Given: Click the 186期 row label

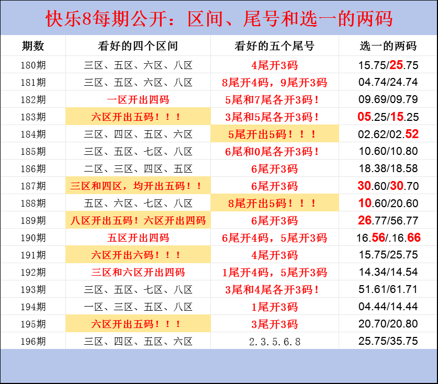Looking at the screenshot, I should pos(33,168).
